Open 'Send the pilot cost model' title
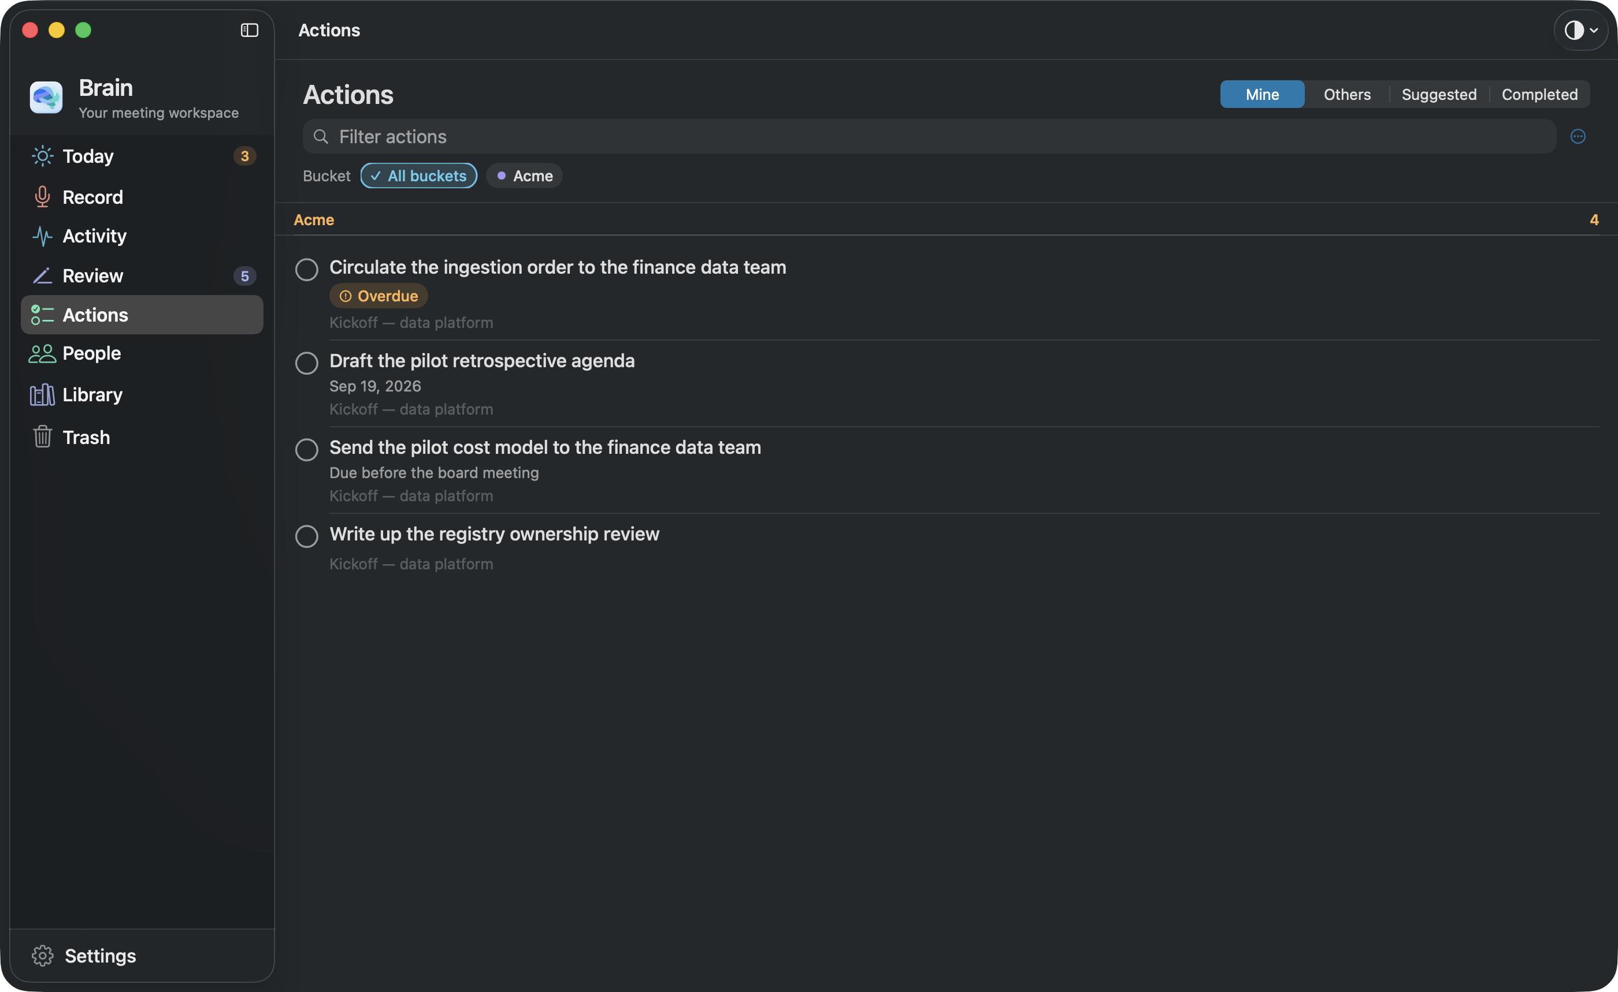1618x992 pixels. (545, 447)
